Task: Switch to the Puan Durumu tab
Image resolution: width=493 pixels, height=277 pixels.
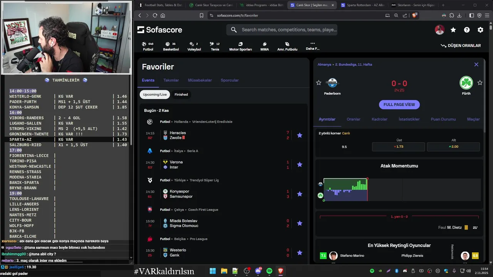Action: 443,119
